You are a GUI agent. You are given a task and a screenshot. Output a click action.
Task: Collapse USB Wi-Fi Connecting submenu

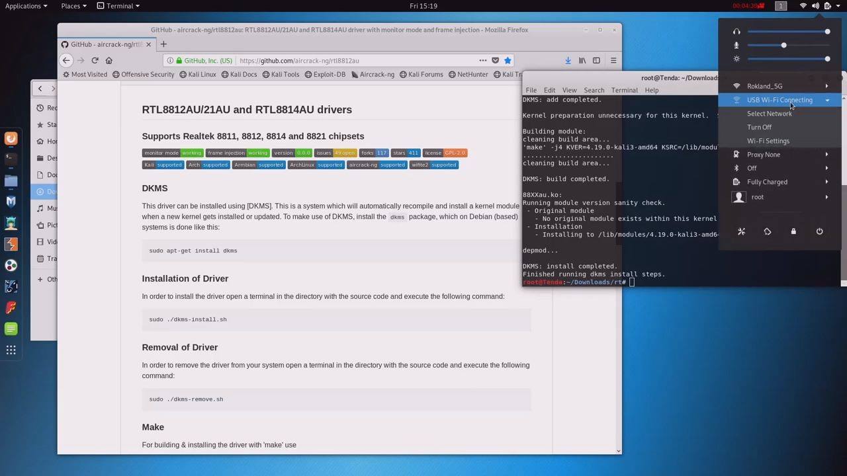click(x=780, y=100)
